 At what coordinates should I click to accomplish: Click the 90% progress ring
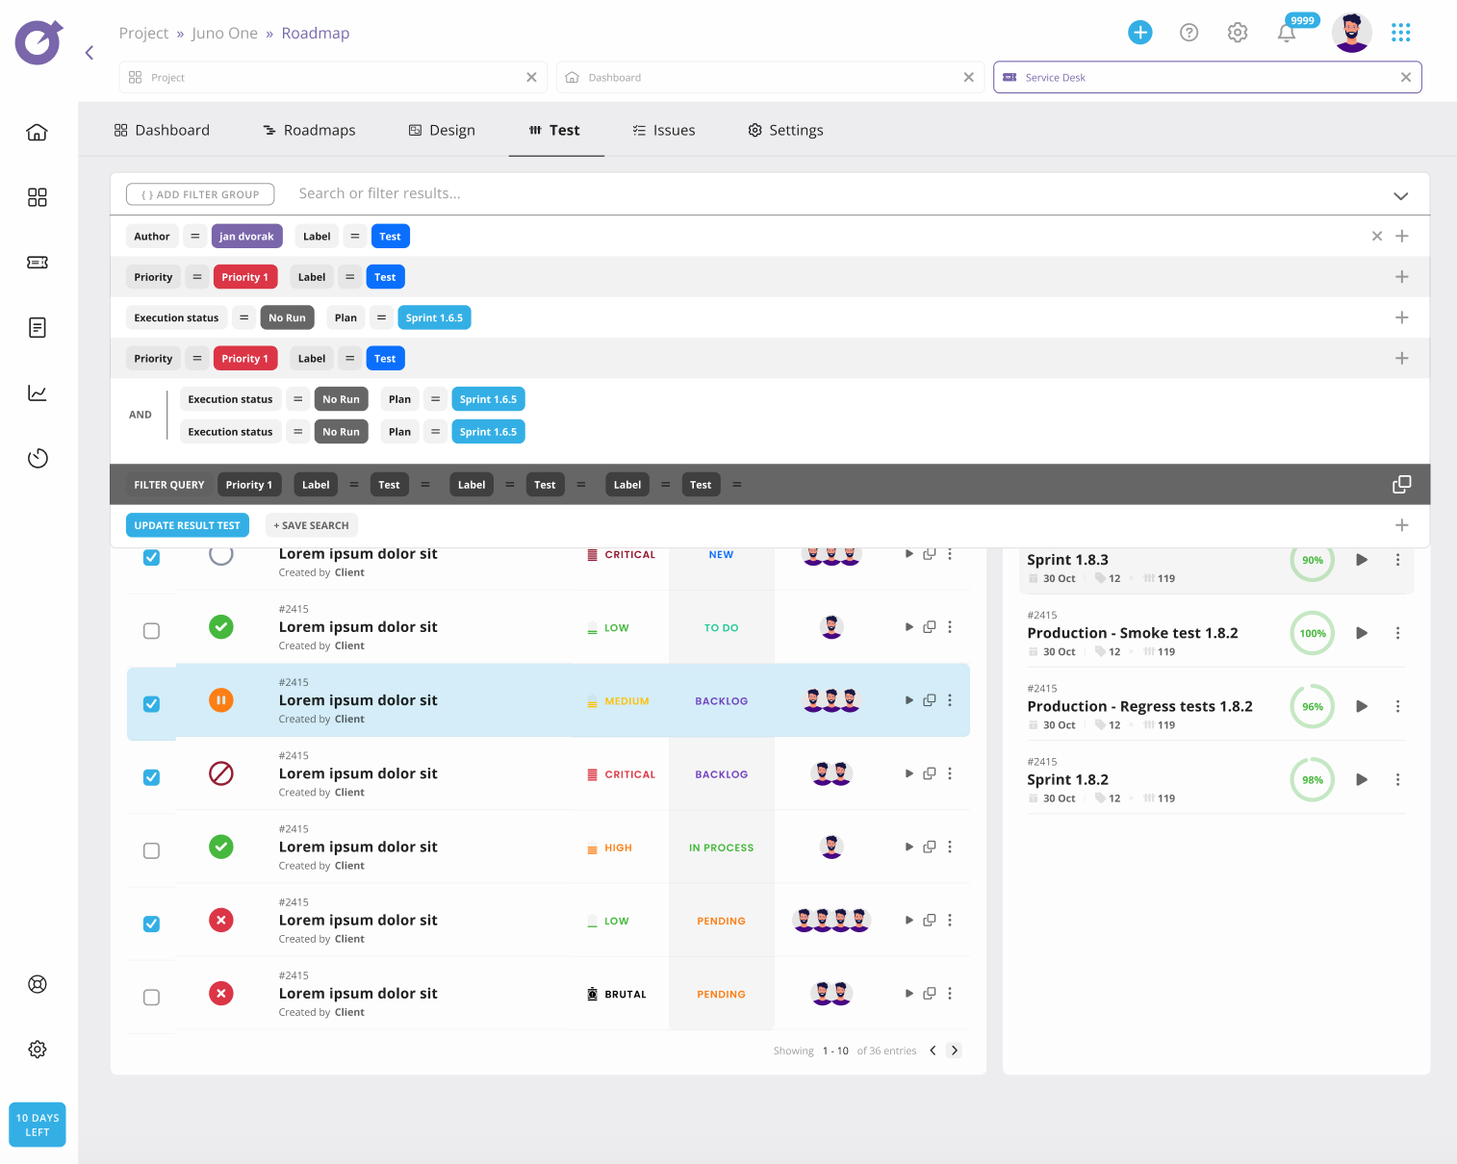1313,560
